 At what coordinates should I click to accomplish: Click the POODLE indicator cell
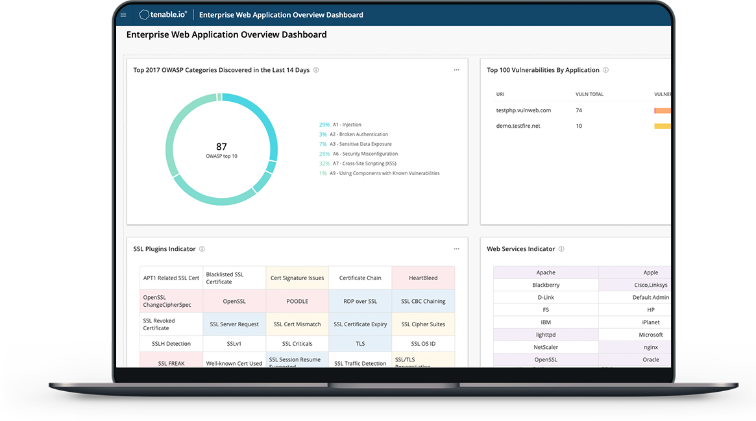coord(297,301)
